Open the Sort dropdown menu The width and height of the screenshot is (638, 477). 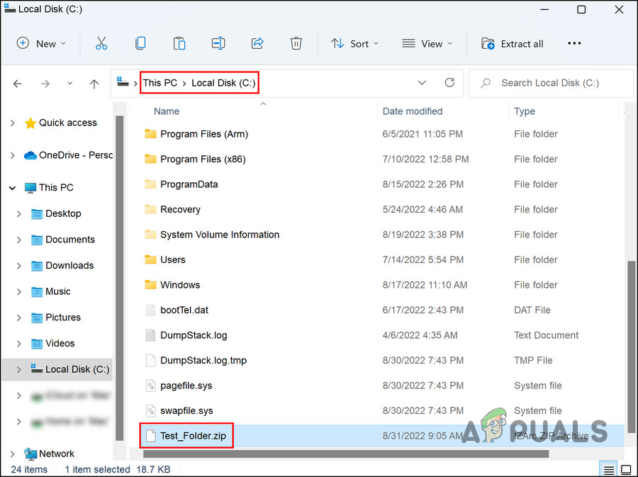[354, 43]
